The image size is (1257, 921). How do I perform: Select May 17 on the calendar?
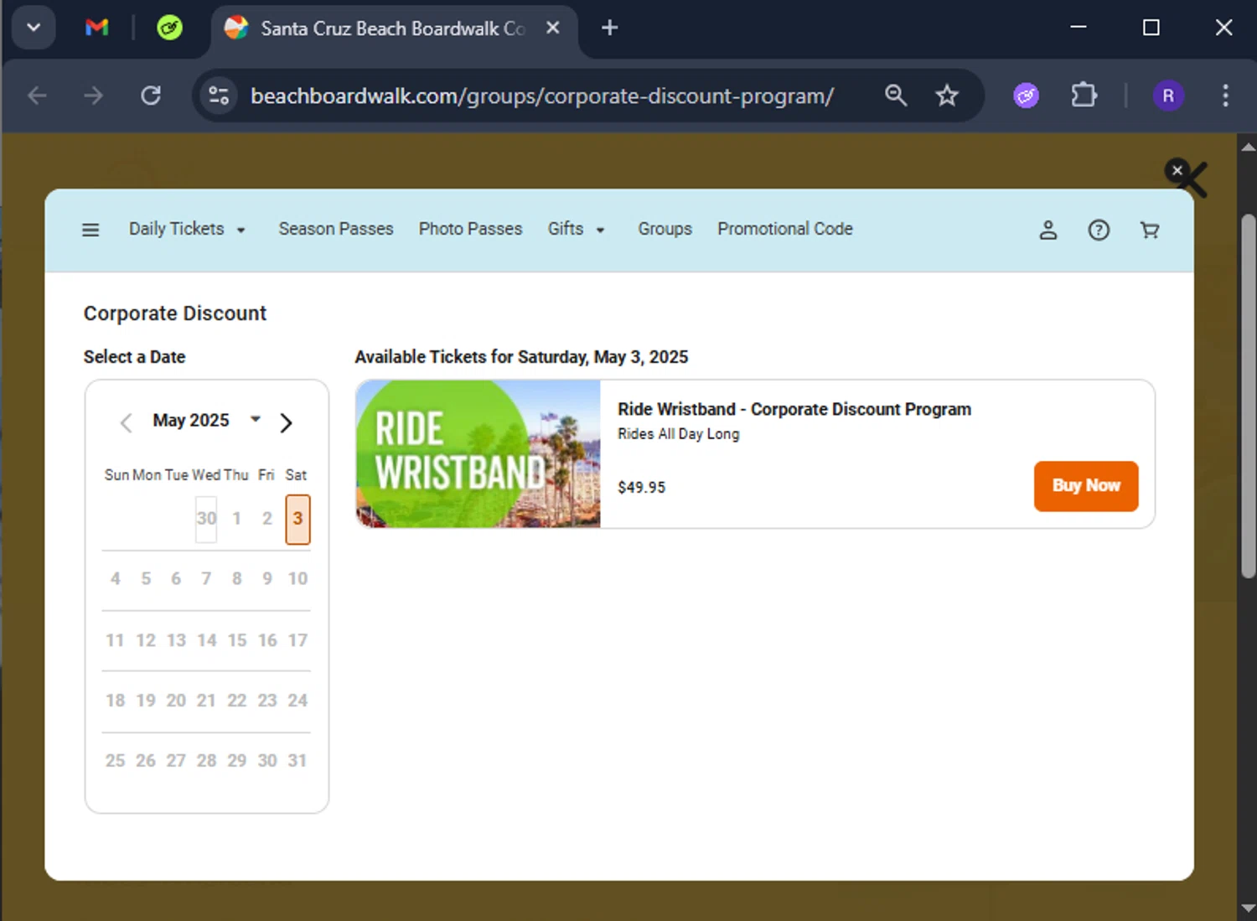point(297,640)
